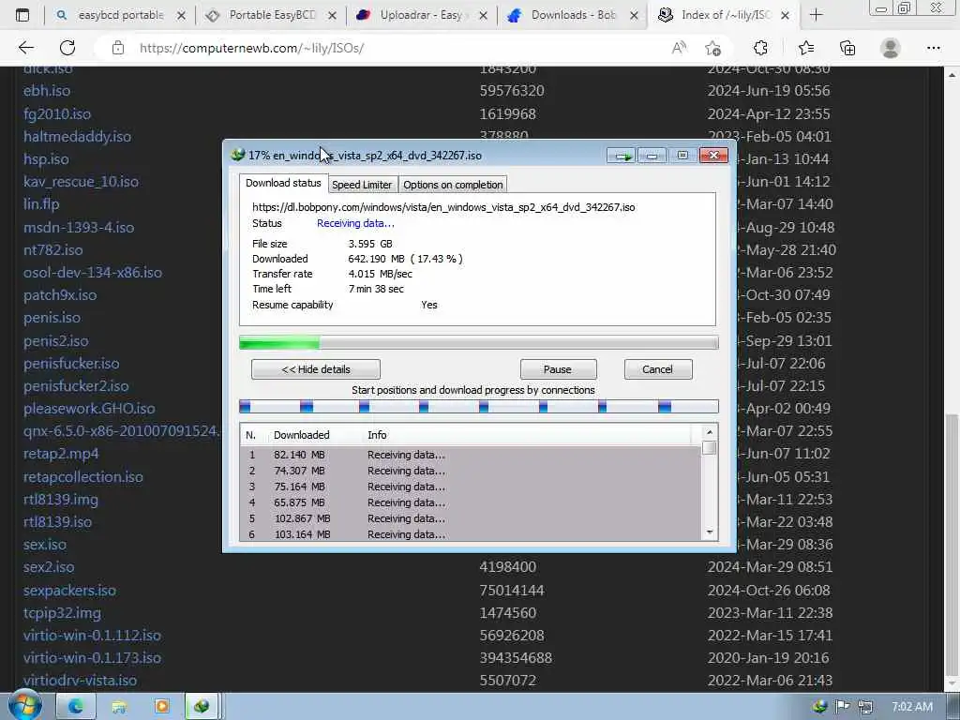Image resolution: width=960 pixels, height=720 pixels.
Task: Click the site lock icon in address bar
Action: coord(118,48)
